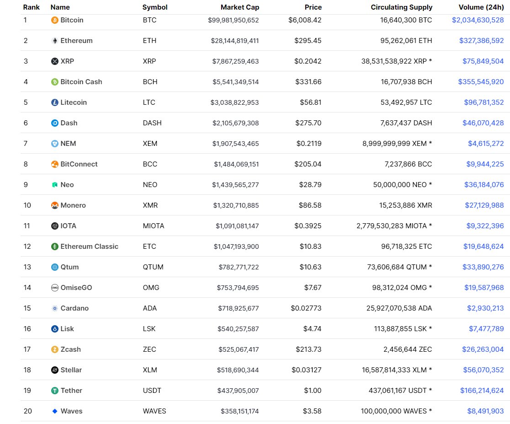Click the Ethereum logo icon

click(x=55, y=41)
